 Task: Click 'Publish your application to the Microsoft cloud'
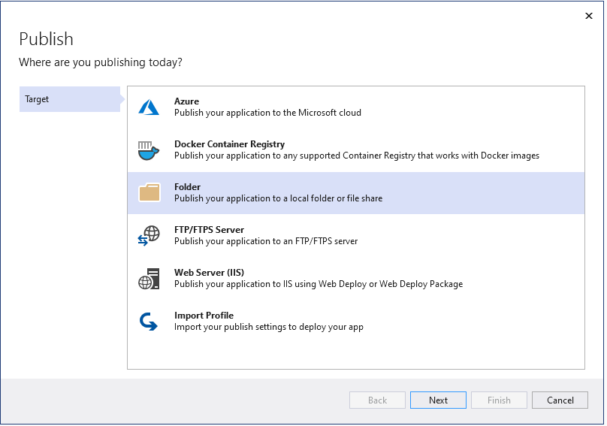[x=267, y=113]
